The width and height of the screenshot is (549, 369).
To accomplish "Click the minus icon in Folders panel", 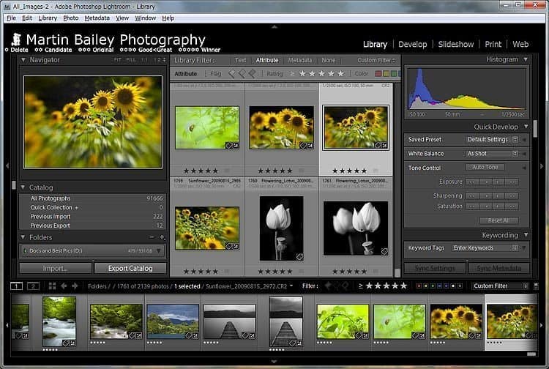I will pyautogui.click(x=152, y=238).
